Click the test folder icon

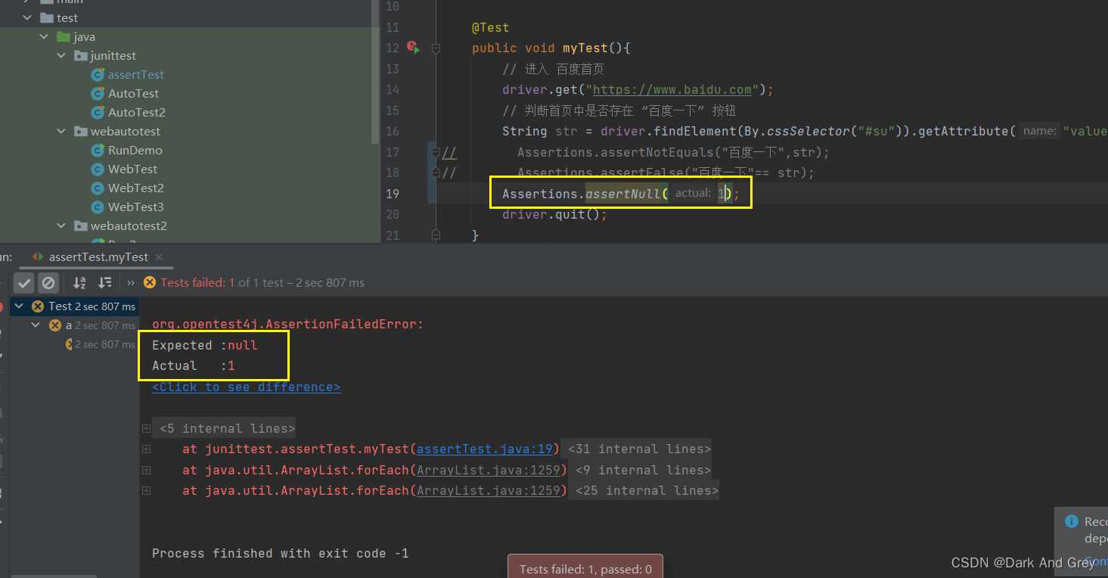pyautogui.click(x=47, y=18)
